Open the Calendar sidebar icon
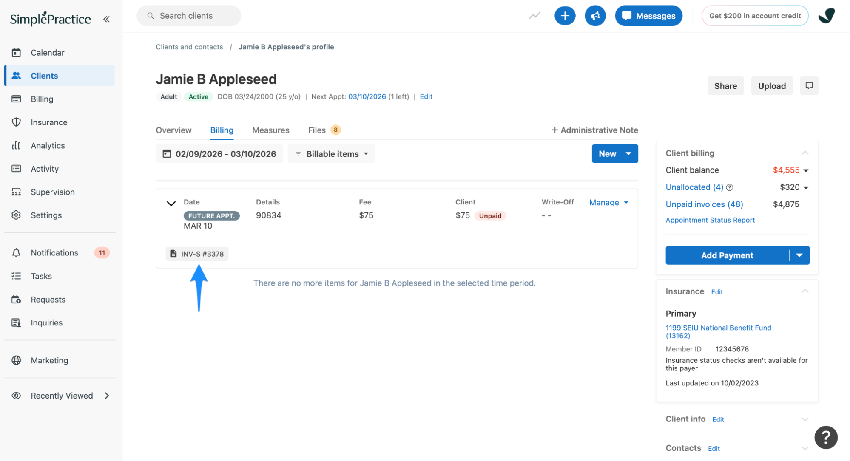This screenshot has height=461, width=850. click(16, 52)
